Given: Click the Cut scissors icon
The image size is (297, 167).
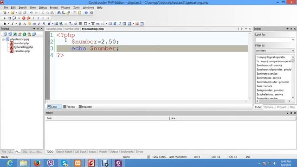Looking at the screenshot, I should click(43, 13).
